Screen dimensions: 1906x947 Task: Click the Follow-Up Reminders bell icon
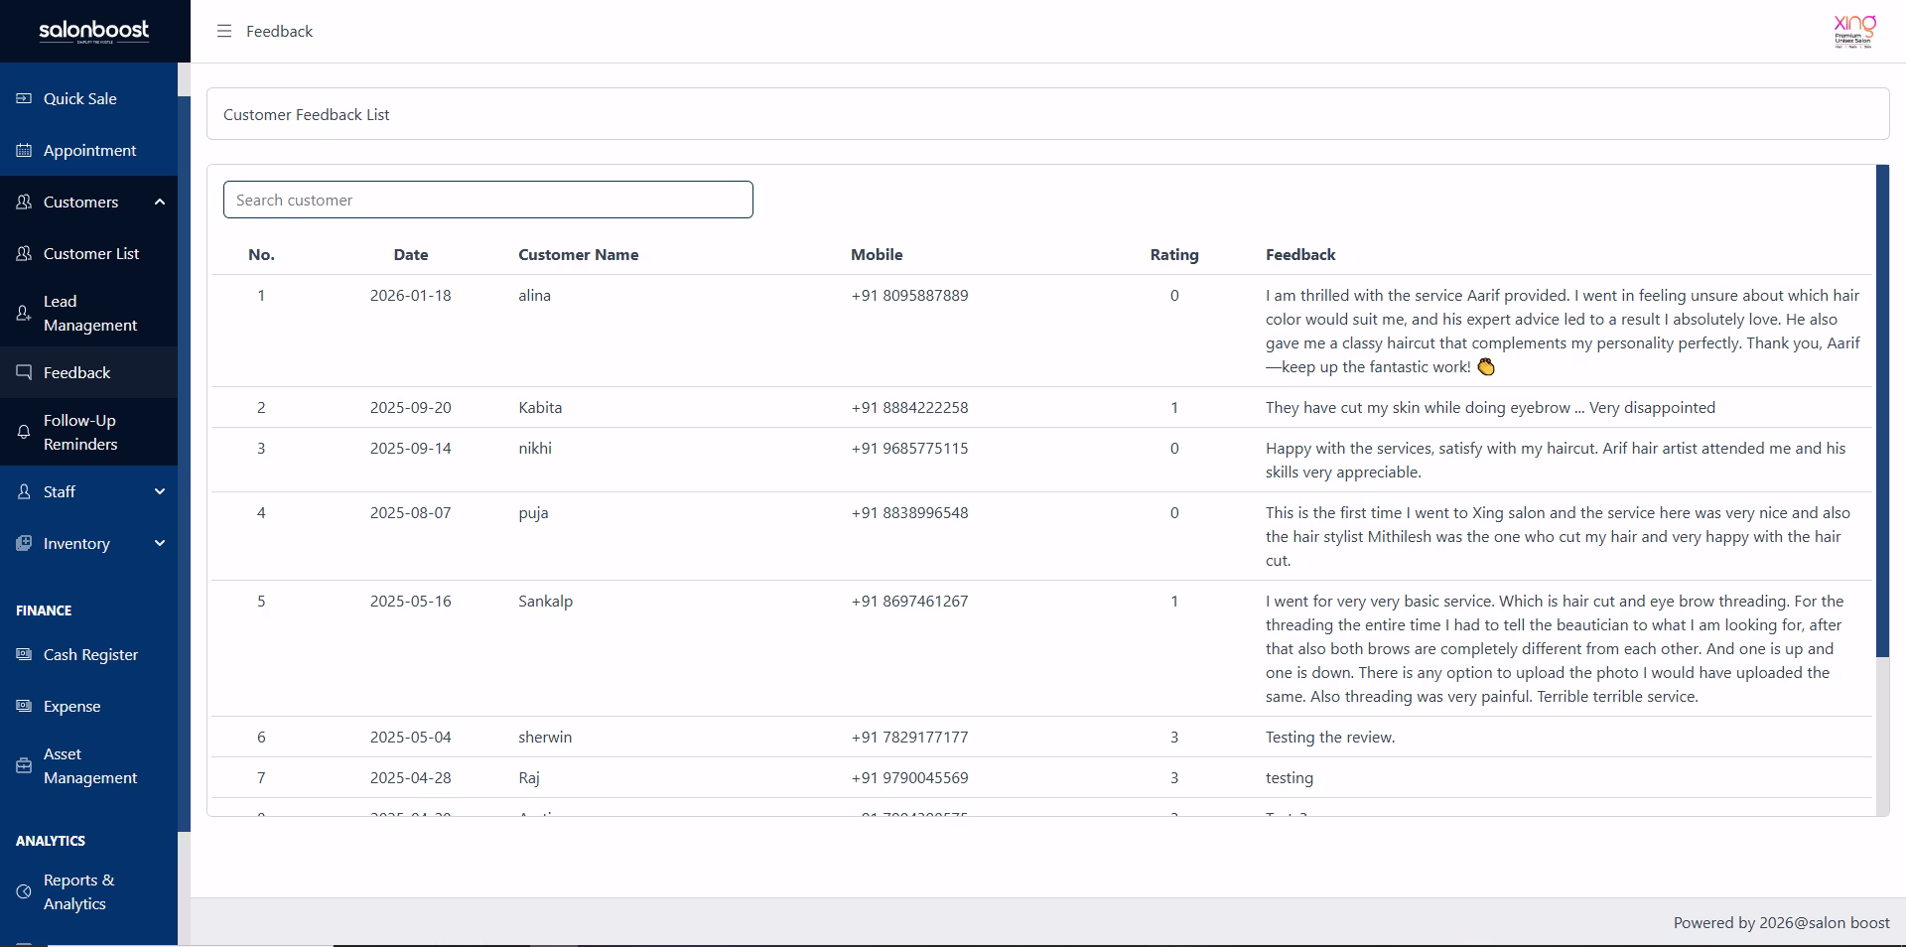(x=24, y=432)
